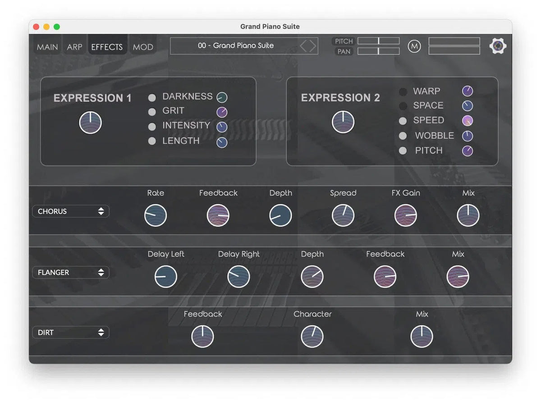Click the Expression 1 macro knob
Image resolution: width=541 pixels, height=402 pixels.
coord(90,122)
